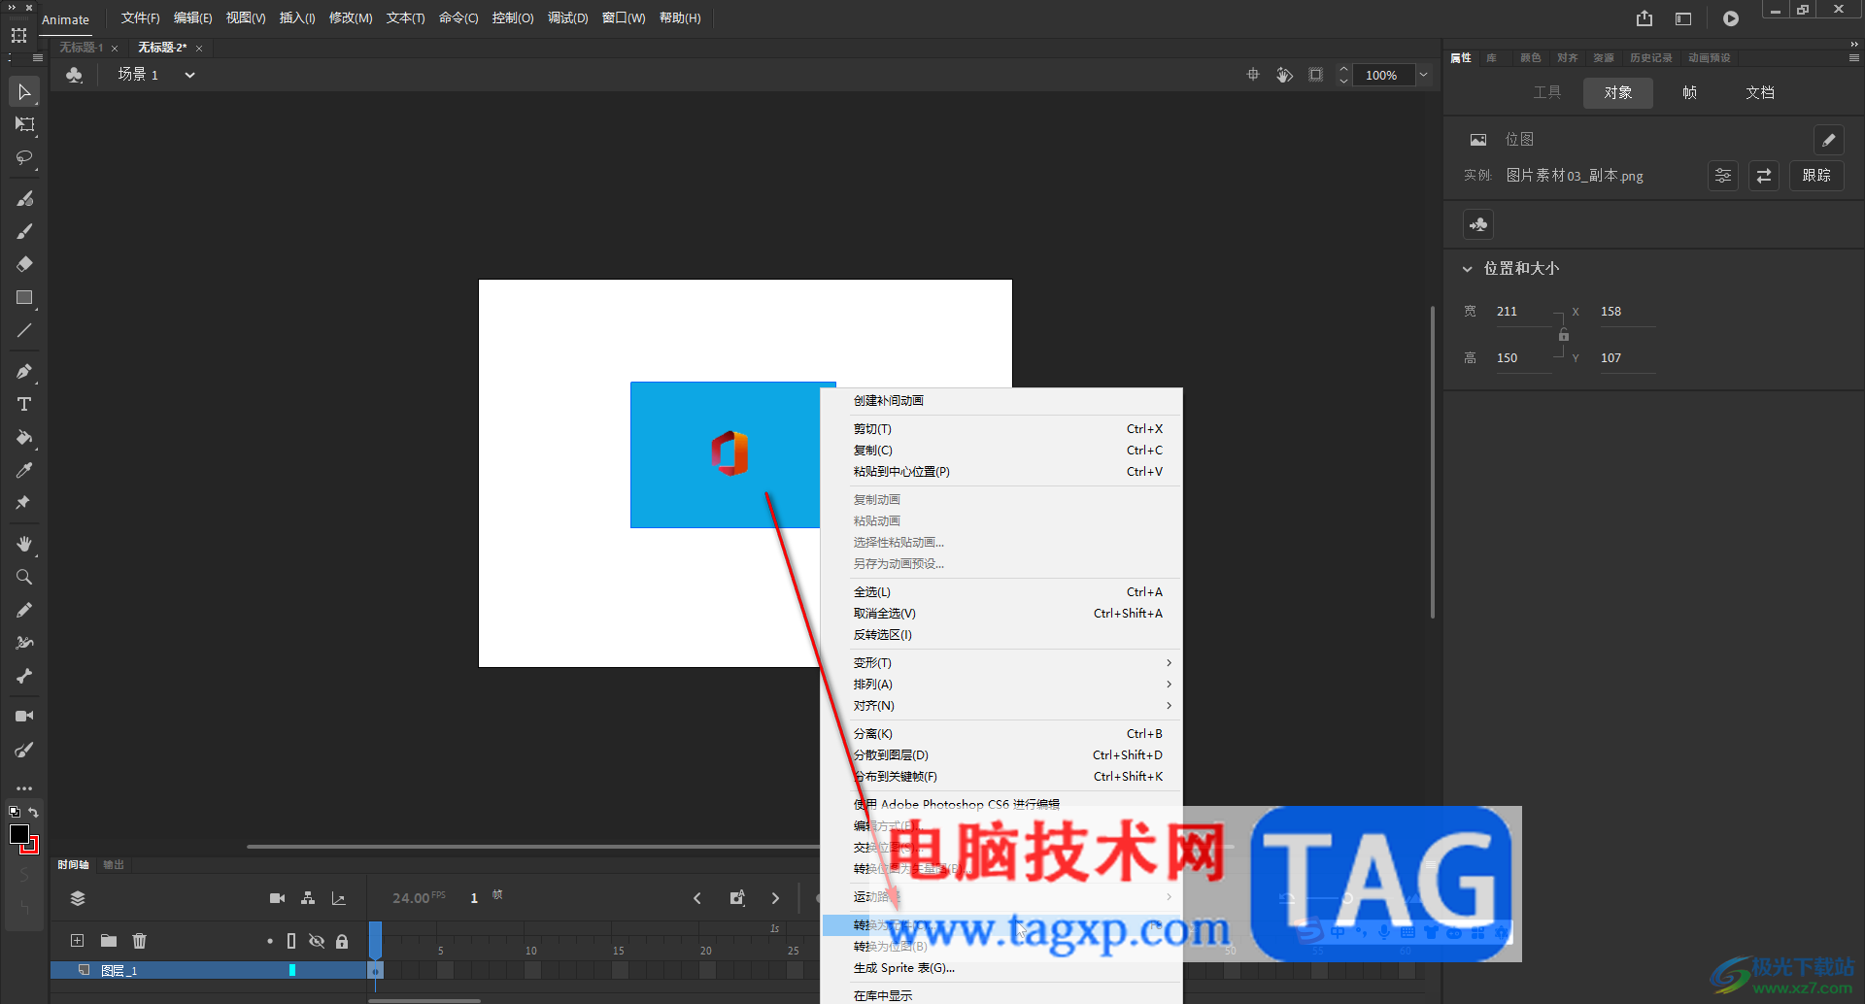Toggle the width-height lock constraint
The width and height of the screenshot is (1865, 1004).
[1564, 335]
